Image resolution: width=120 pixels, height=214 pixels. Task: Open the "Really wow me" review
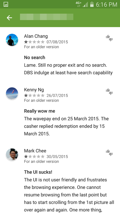[x=66, y=122]
